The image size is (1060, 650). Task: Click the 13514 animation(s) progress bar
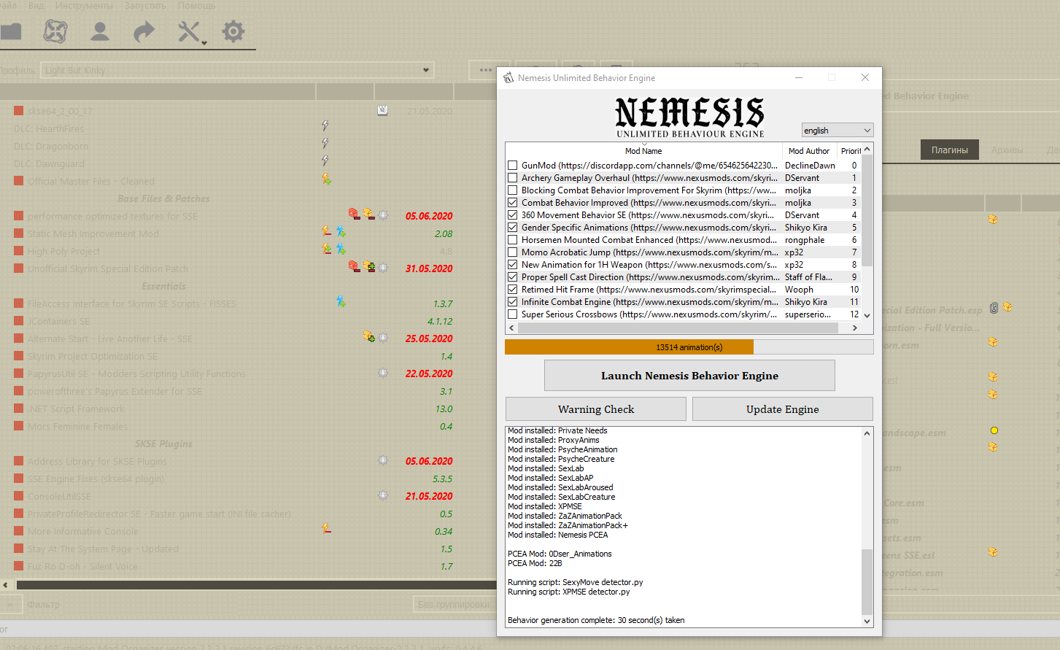(689, 347)
